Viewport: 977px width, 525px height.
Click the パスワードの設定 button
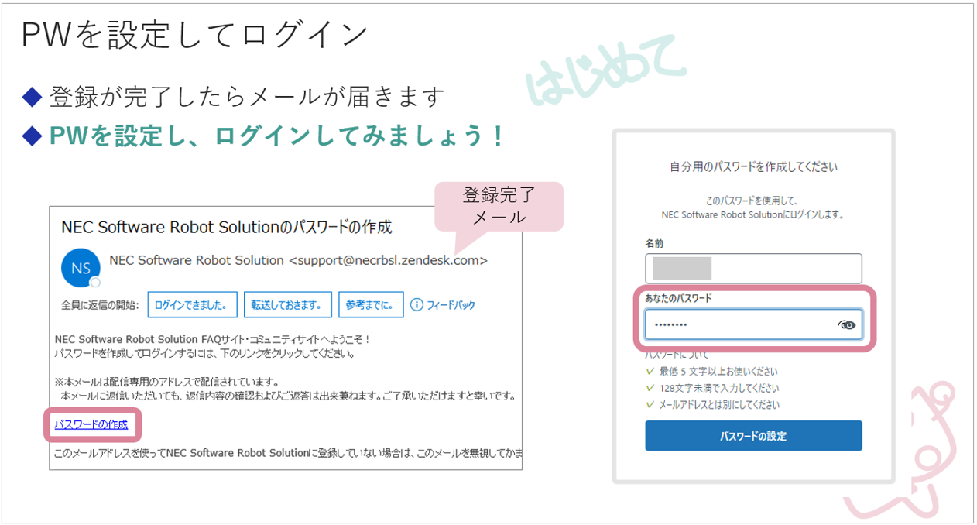[753, 436]
